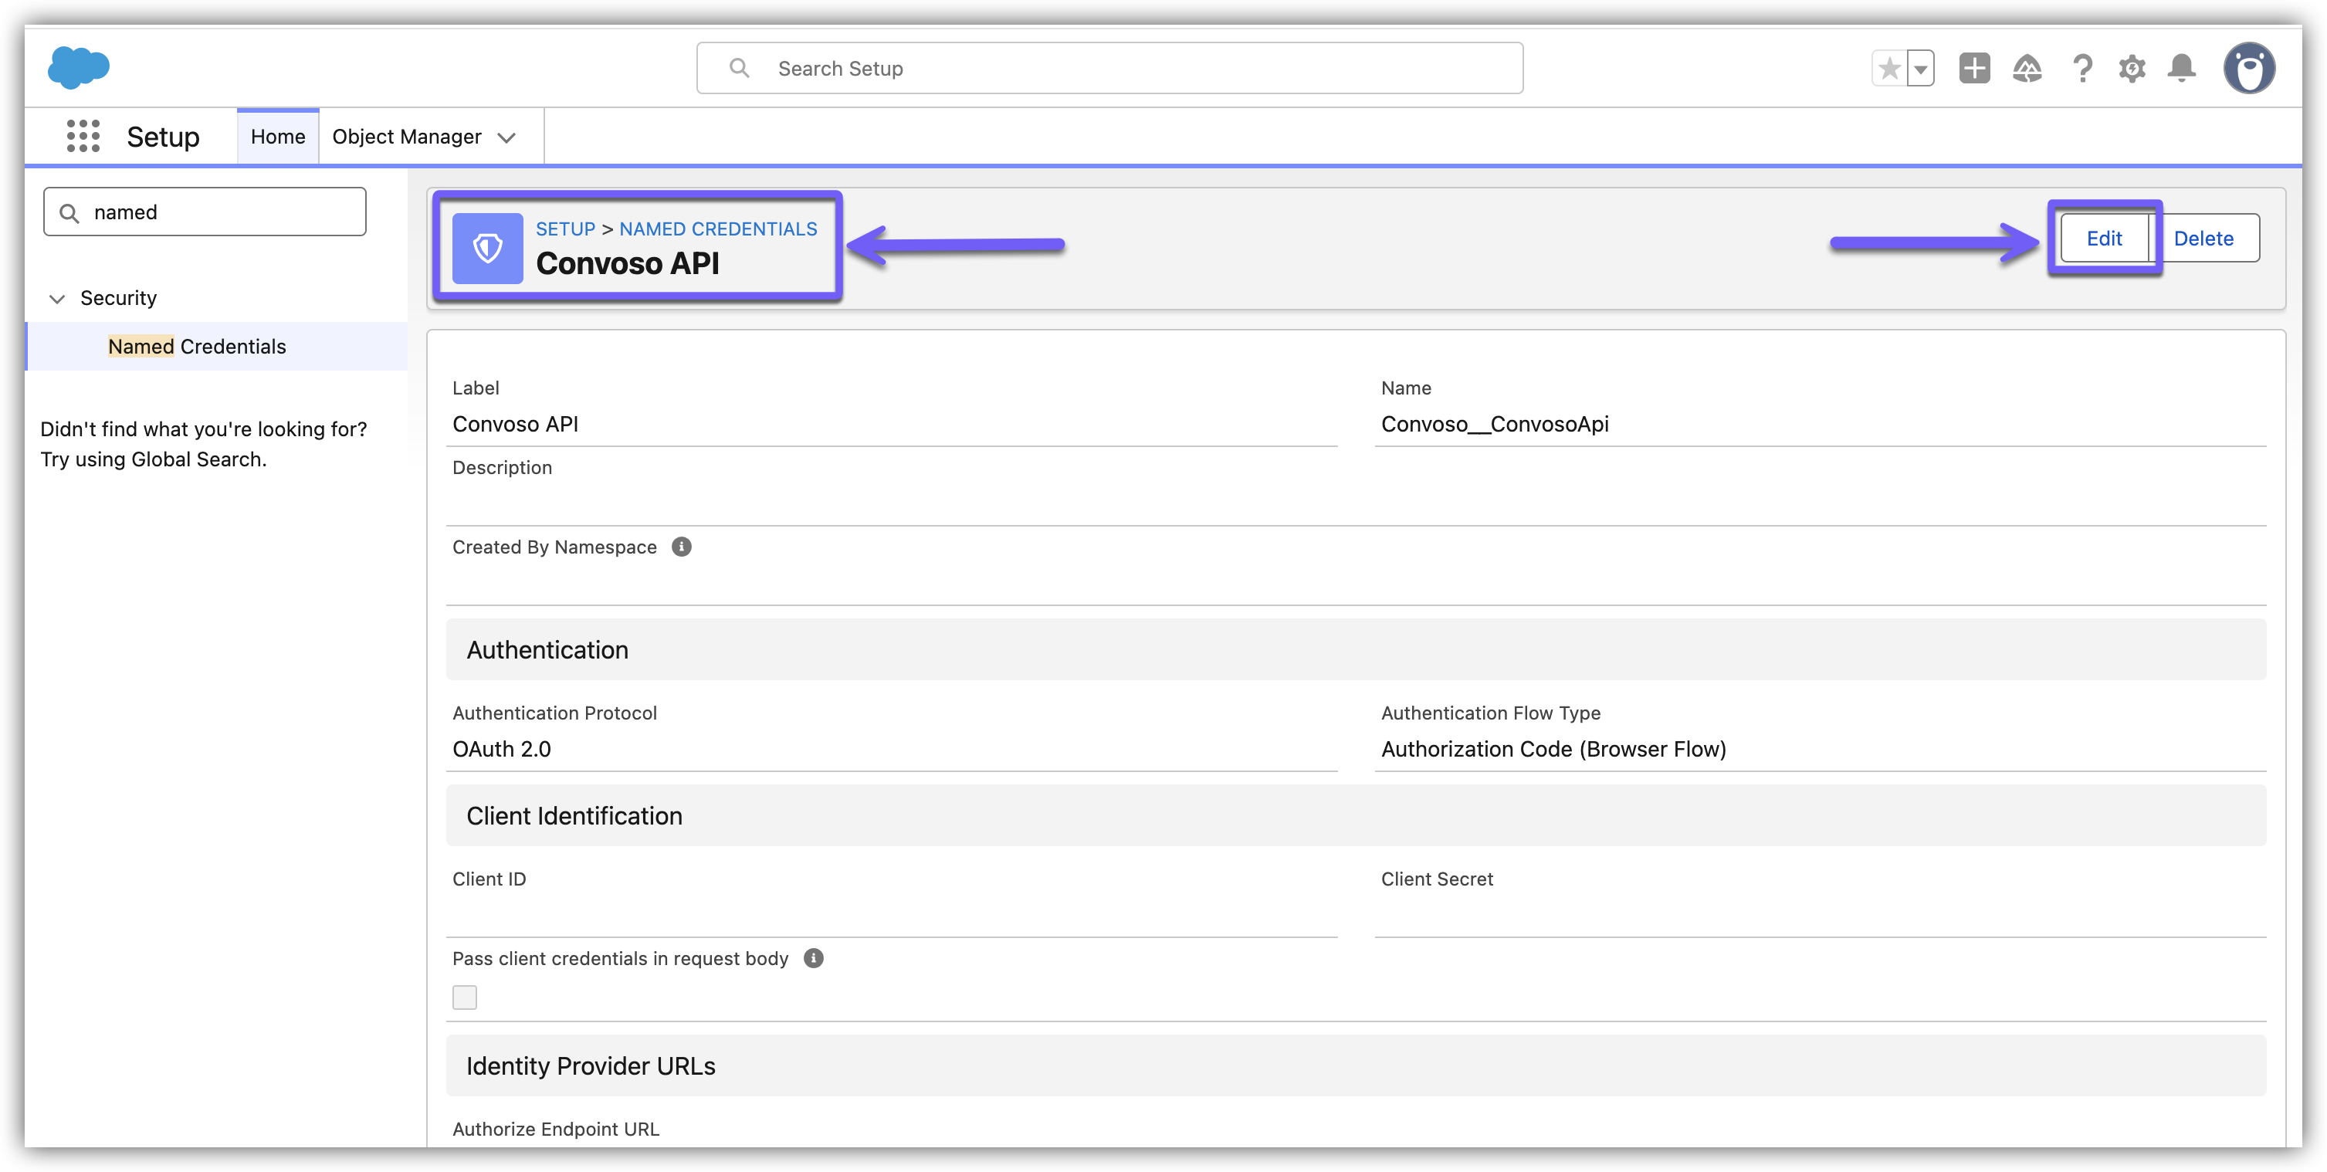The width and height of the screenshot is (2327, 1172).
Task: Open the setup gear menu
Action: pyautogui.click(x=2132, y=69)
